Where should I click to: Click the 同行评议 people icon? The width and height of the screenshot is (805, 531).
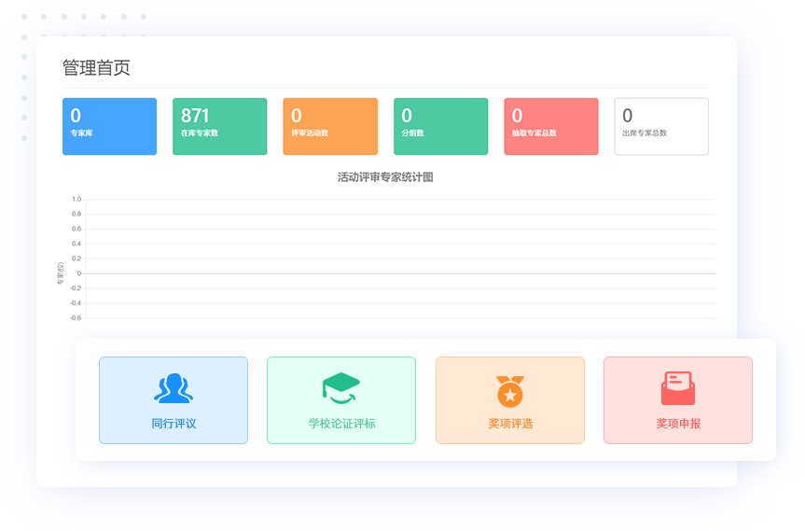point(173,388)
